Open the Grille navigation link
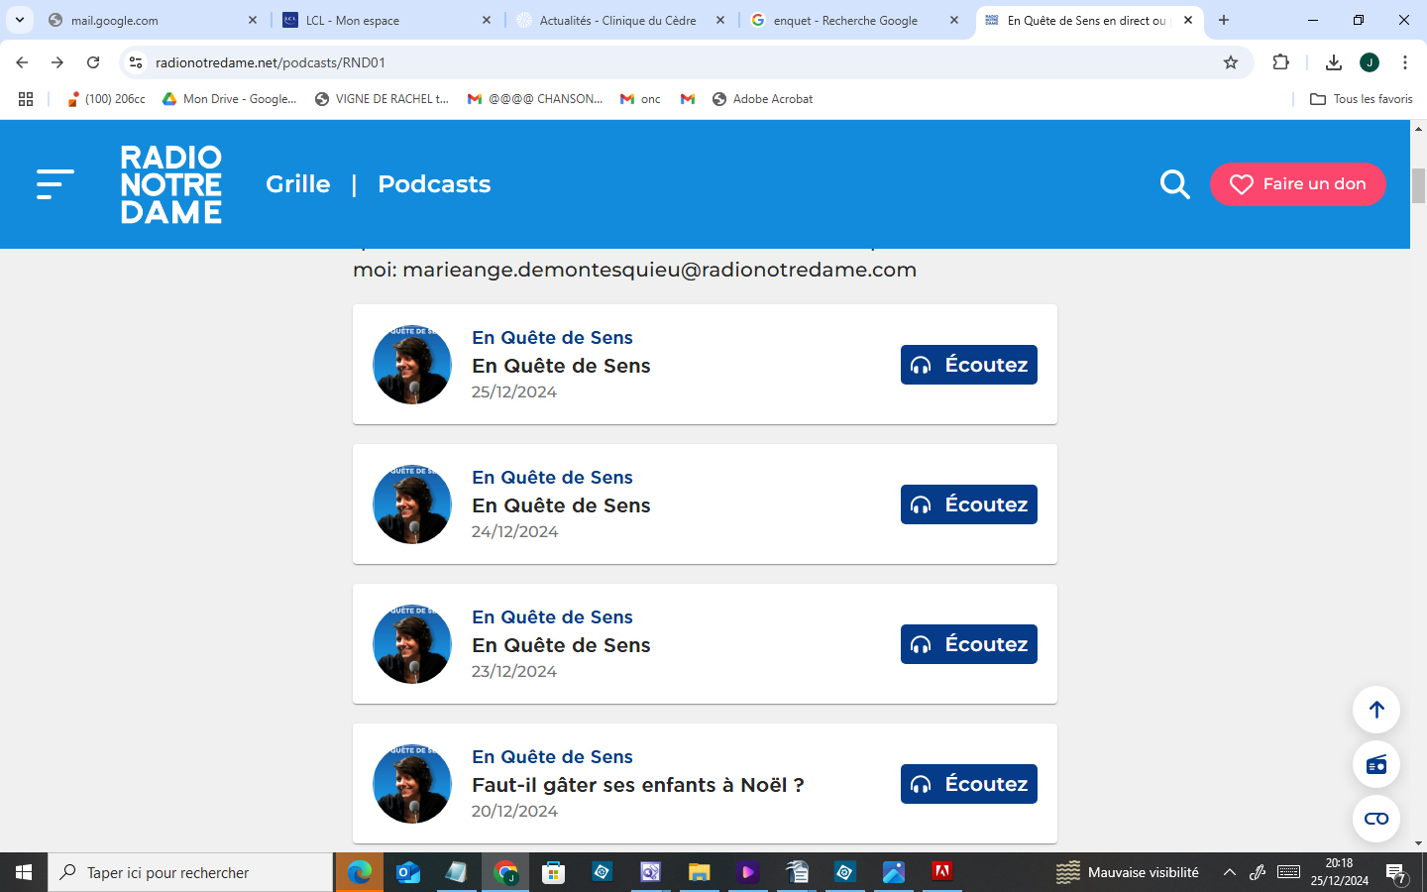Viewport: 1427px width, 892px height. click(x=298, y=184)
